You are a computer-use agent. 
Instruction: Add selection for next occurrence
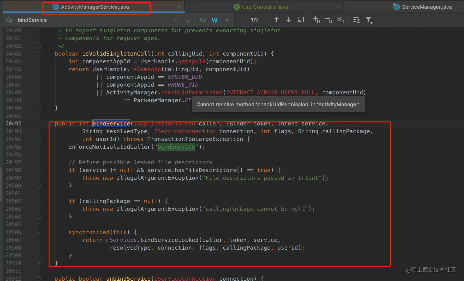(316, 20)
